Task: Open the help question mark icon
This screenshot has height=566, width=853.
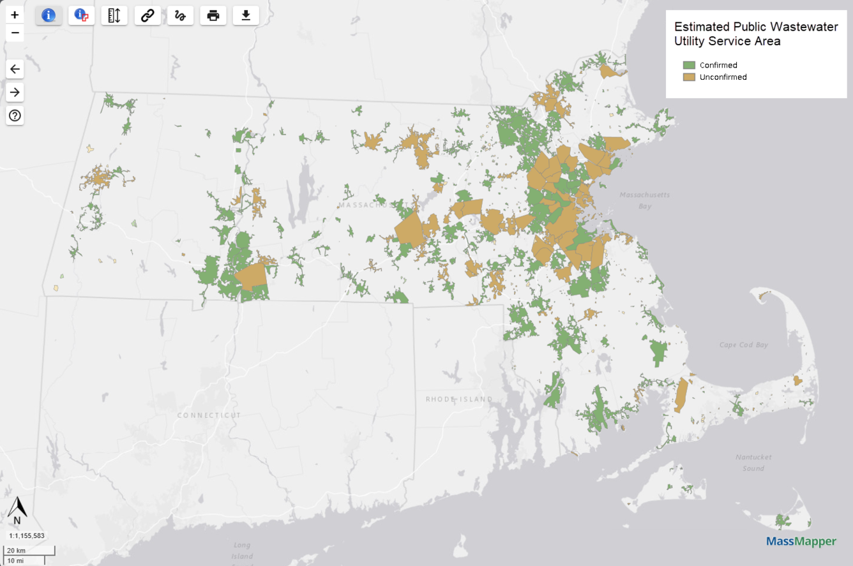Action: (x=15, y=115)
